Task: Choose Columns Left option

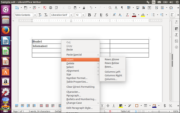Action: click(112, 72)
